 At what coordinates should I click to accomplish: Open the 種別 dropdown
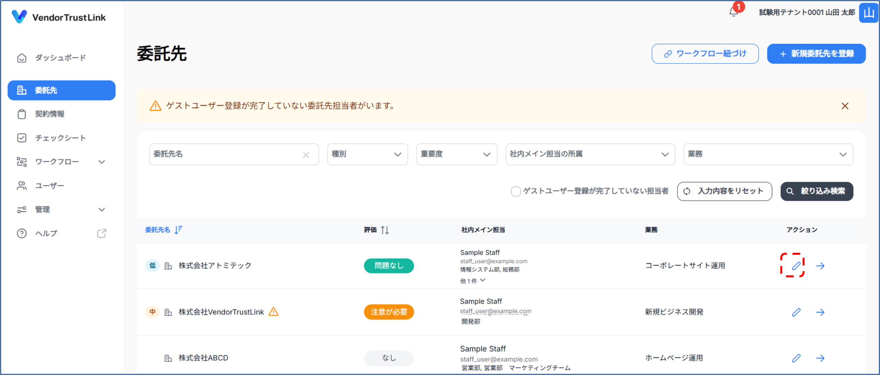[367, 154]
